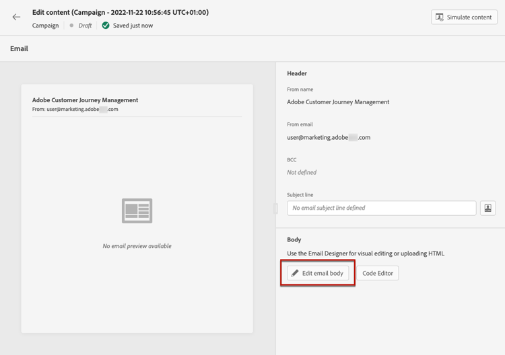Image resolution: width=505 pixels, height=355 pixels.
Task: Click the 'Email' section heading
Action: click(19, 48)
